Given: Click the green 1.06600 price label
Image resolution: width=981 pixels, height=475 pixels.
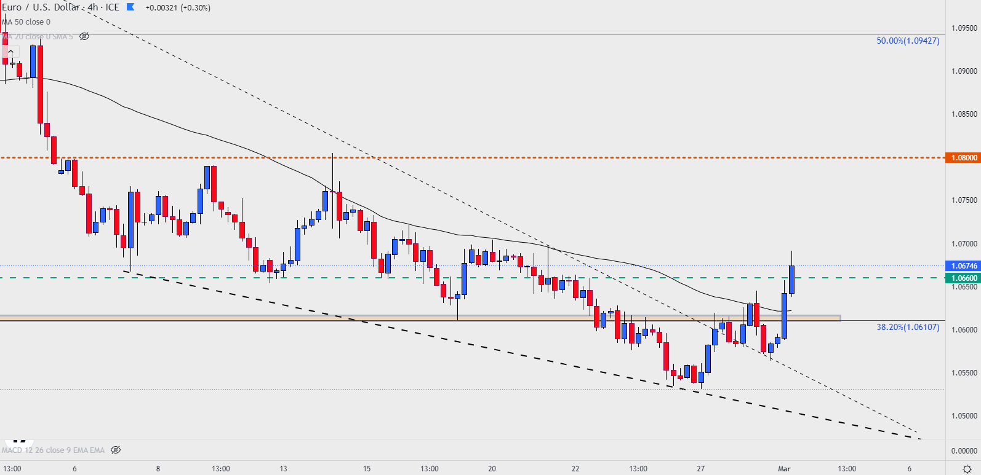Looking at the screenshot, I should click(x=962, y=278).
